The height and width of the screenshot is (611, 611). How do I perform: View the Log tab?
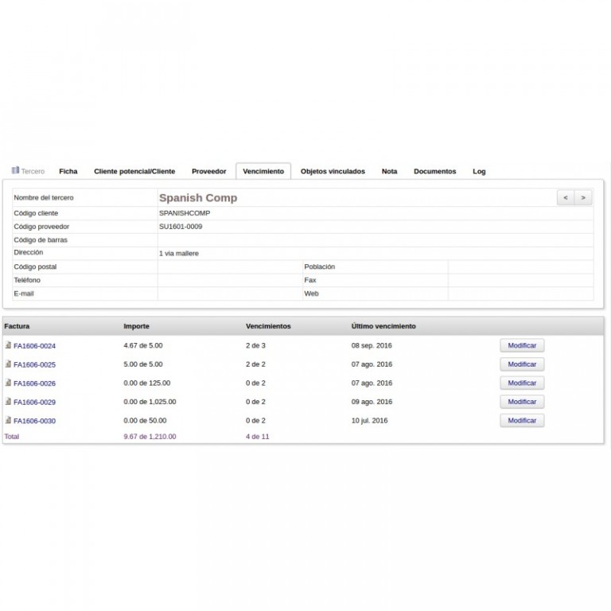(x=479, y=172)
